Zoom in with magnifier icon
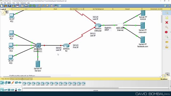Screen dimensions: 171x96 click(39, 6)
